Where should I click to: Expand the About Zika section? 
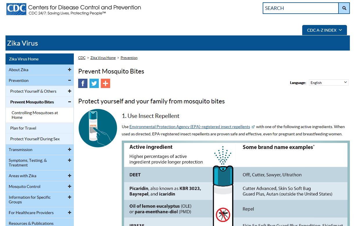69,70
